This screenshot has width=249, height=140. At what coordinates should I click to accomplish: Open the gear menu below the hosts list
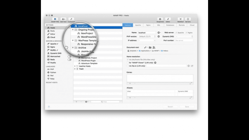pyautogui.click(x=86, y=102)
